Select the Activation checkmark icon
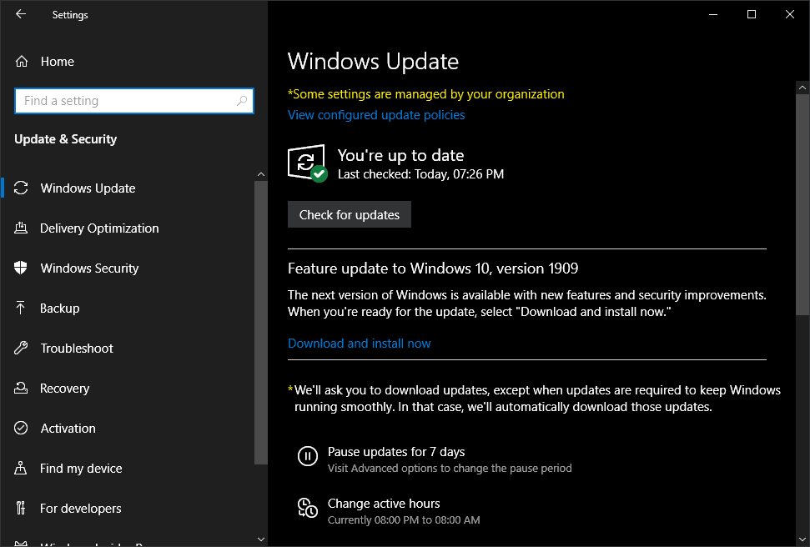 pos(23,428)
